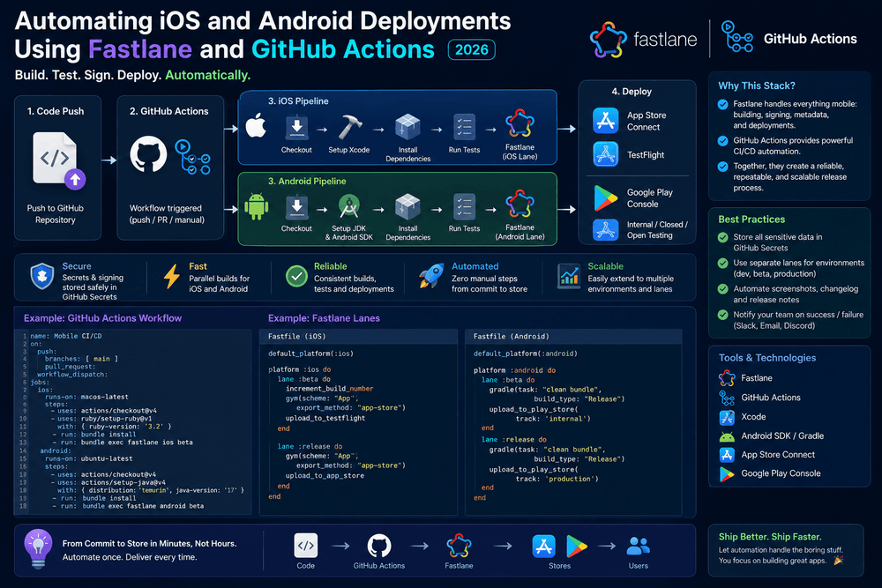Click App Store icon above Stores label
Viewport: 882px width, 588px height.
[x=544, y=546]
